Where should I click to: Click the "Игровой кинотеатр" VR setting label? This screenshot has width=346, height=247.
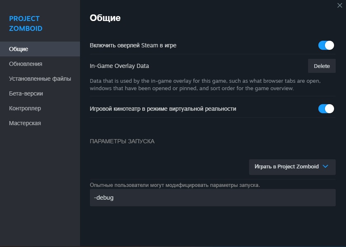[x=163, y=109]
